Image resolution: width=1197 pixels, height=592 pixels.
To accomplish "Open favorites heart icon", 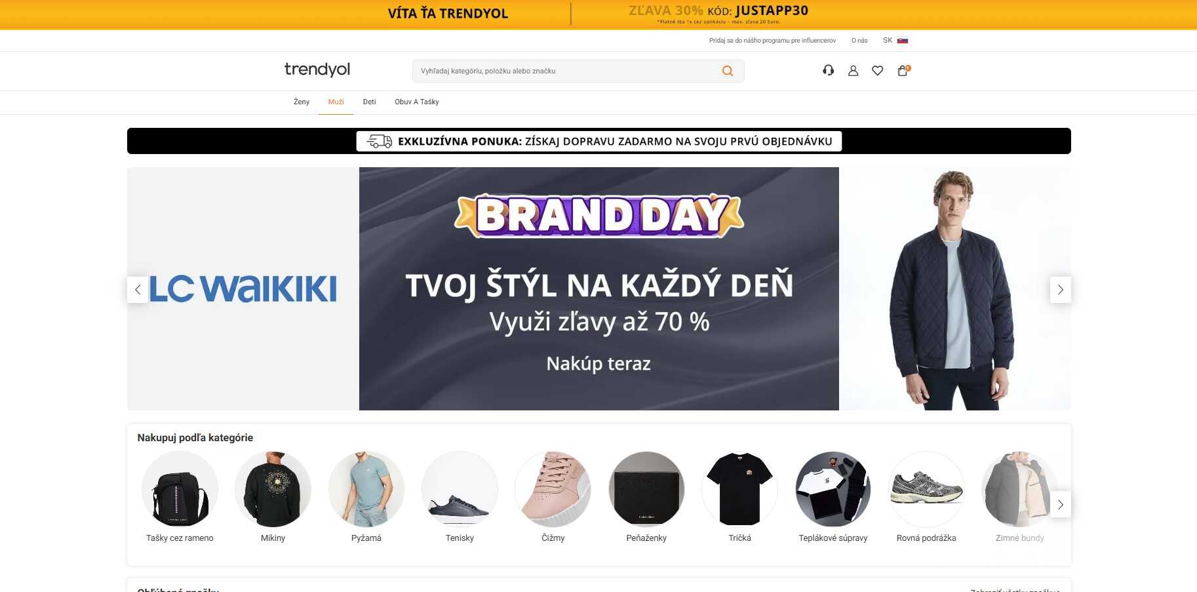I will pos(878,70).
